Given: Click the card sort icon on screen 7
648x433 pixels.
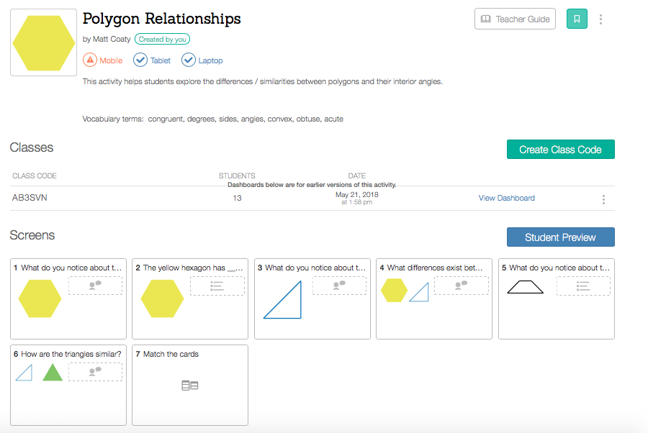Looking at the screenshot, I should 190,386.
